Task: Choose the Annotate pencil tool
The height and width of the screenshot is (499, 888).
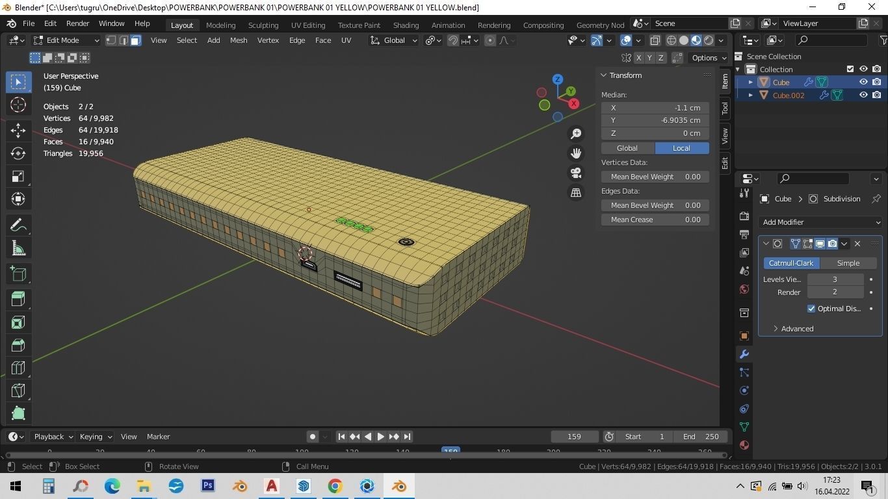Action: tap(18, 225)
